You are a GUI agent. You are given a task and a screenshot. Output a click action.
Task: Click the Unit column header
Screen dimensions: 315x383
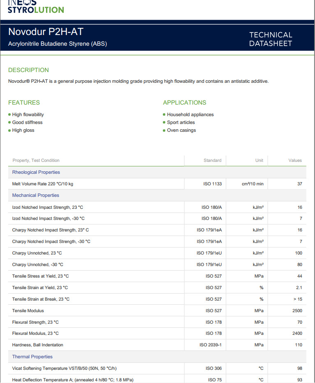click(259, 160)
